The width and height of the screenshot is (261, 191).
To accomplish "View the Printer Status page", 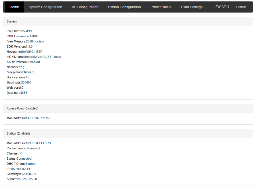I will (x=161, y=7).
